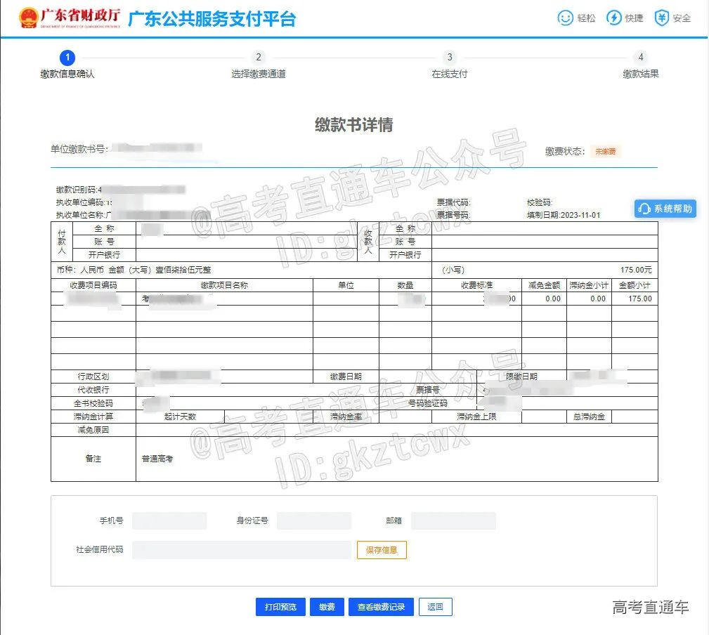Click the 广东公共服务支付平台 title
This screenshot has width=709, height=635.
[212, 19]
